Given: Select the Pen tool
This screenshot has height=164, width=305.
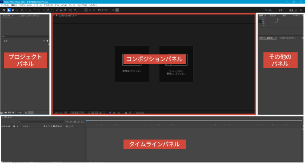Looking at the screenshot, I should click(x=48, y=10).
